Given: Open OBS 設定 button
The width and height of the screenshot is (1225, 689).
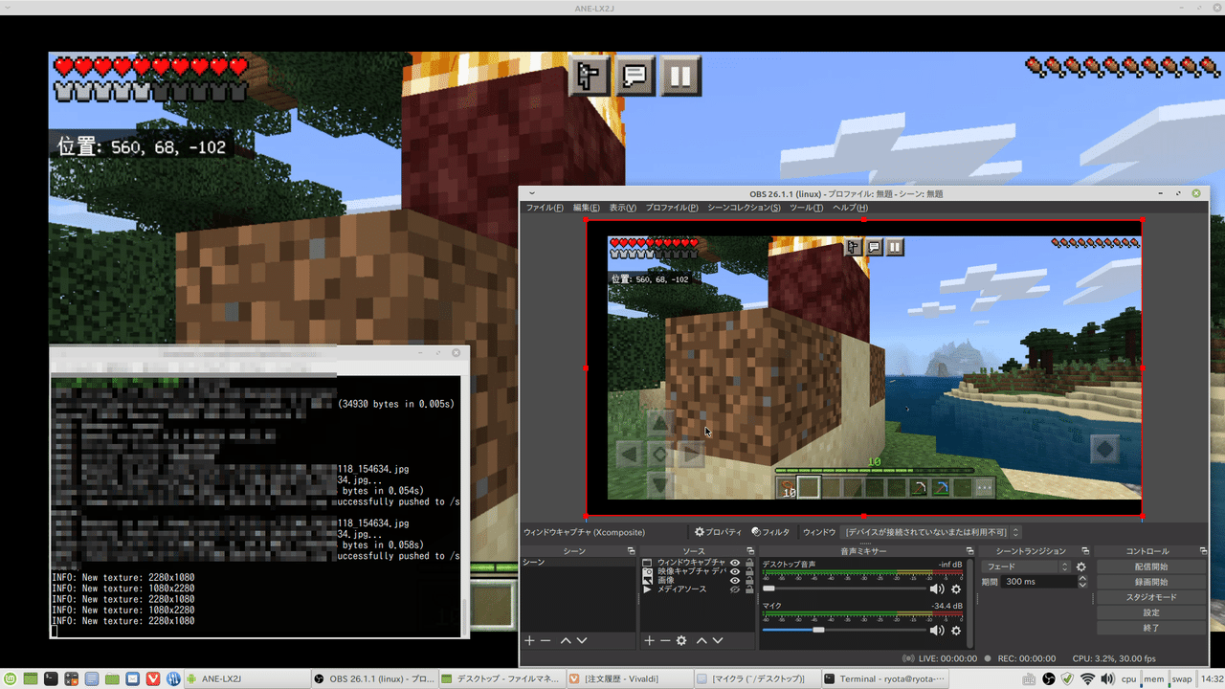Looking at the screenshot, I should click(1151, 612).
